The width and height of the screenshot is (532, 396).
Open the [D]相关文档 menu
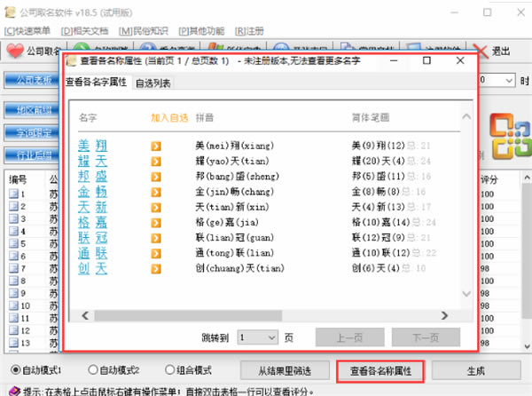pos(84,31)
